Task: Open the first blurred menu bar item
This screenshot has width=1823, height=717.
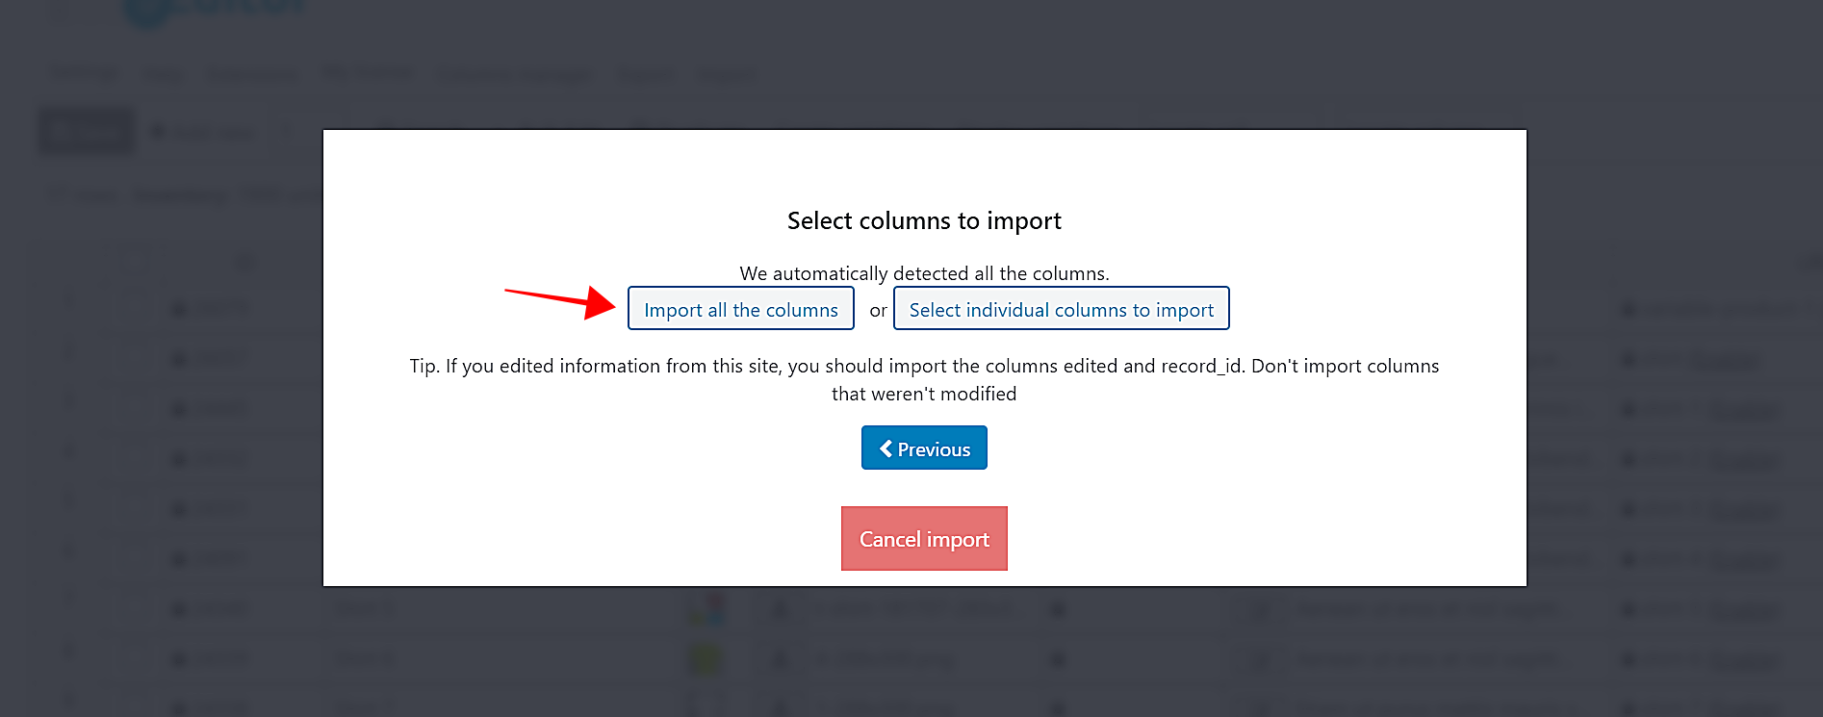Action: coord(84,74)
